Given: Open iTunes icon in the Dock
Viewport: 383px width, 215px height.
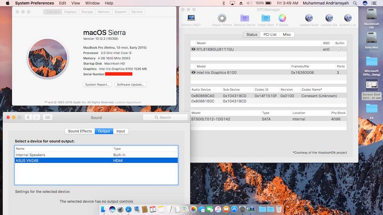Looking at the screenshot, I should [218, 209].
